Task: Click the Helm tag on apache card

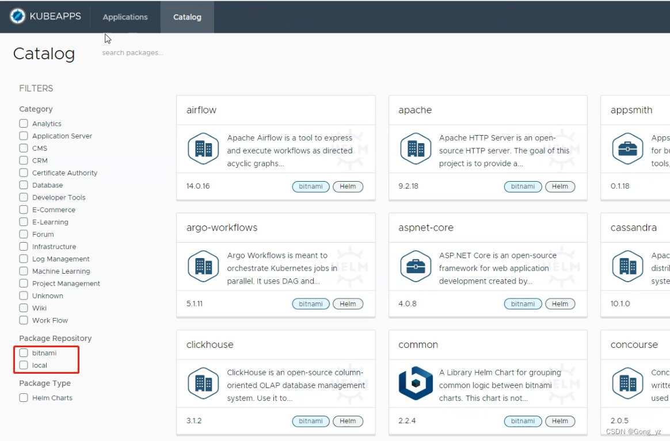Action: (x=559, y=186)
